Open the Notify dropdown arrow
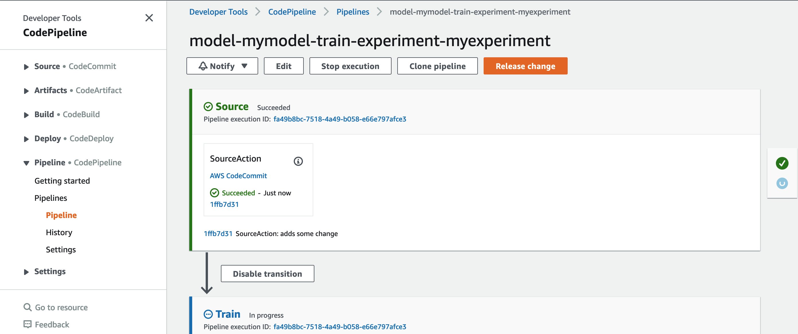 coord(244,66)
